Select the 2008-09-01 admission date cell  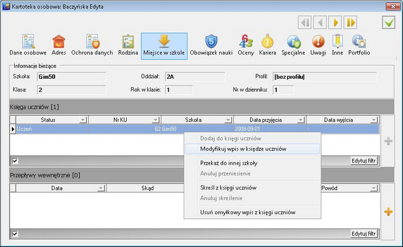coord(270,129)
